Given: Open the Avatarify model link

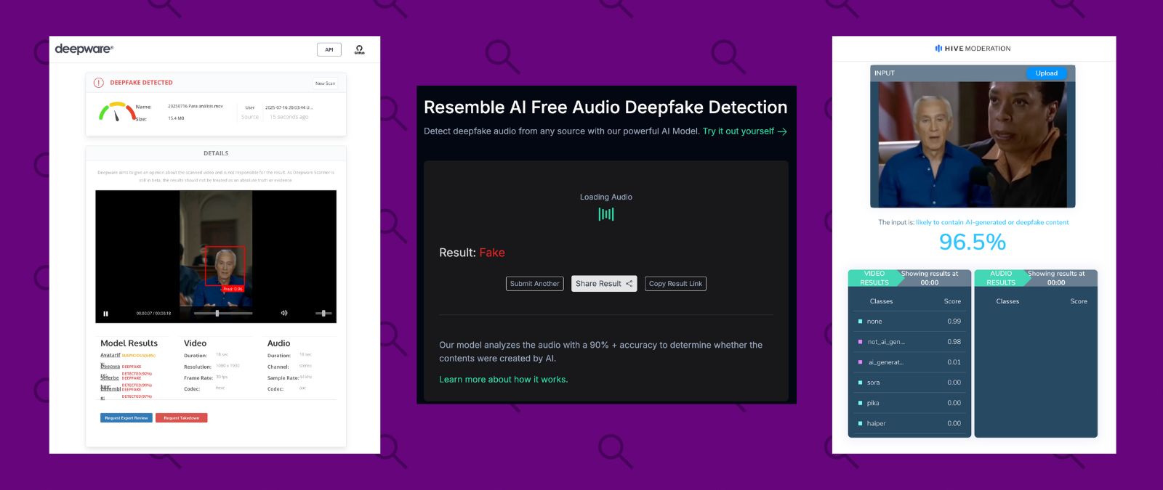Looking at the screenshot, I should tap(110, 355).
